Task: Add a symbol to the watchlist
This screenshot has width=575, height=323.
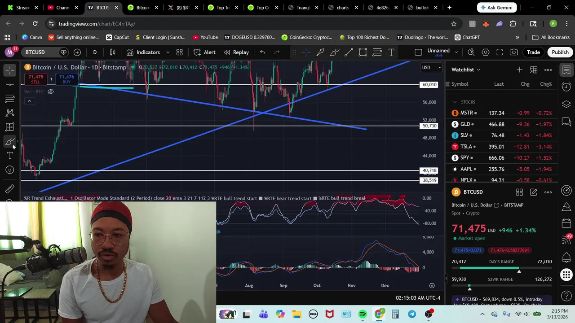Action: click(x=519, y=70)
